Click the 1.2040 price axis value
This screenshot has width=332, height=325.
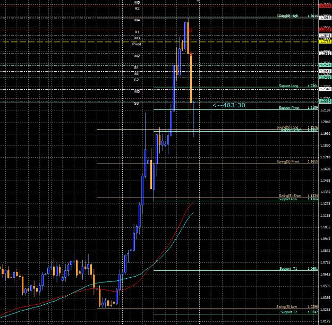(325, 122)
